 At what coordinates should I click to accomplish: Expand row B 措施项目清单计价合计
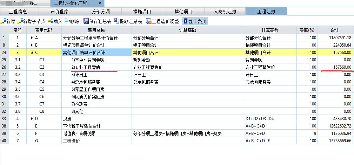[32, 45]
